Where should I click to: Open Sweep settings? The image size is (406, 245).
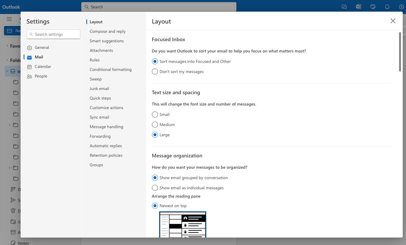click(x=96, y=79)
